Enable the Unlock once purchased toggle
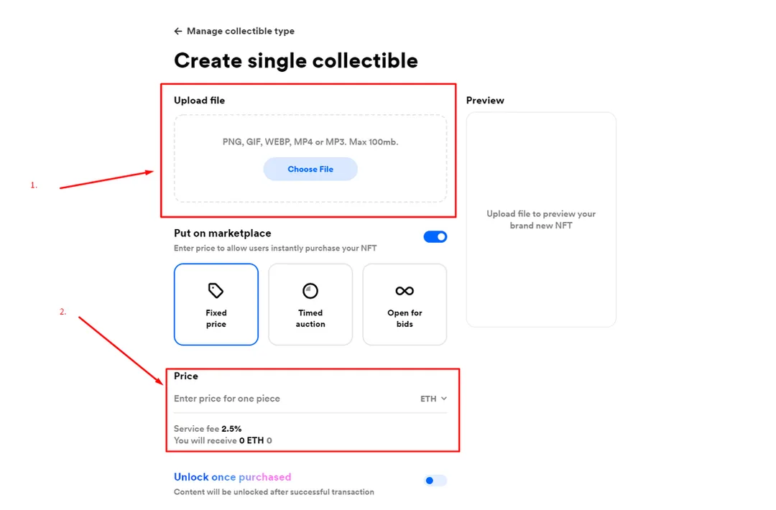 [435, 481]
